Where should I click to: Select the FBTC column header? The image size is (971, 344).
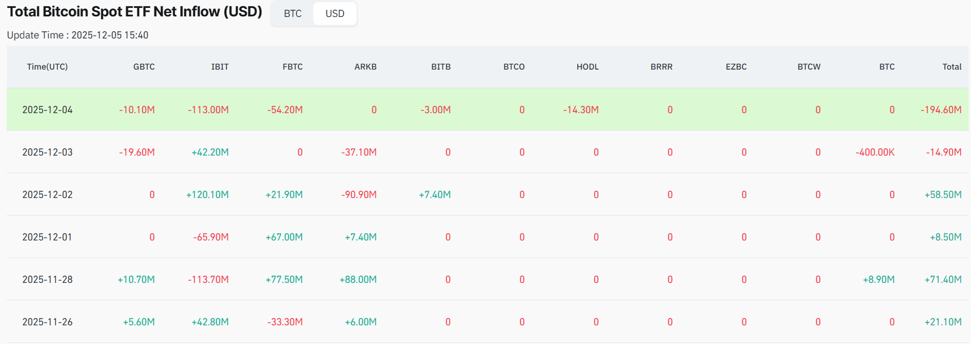point(293,66)
